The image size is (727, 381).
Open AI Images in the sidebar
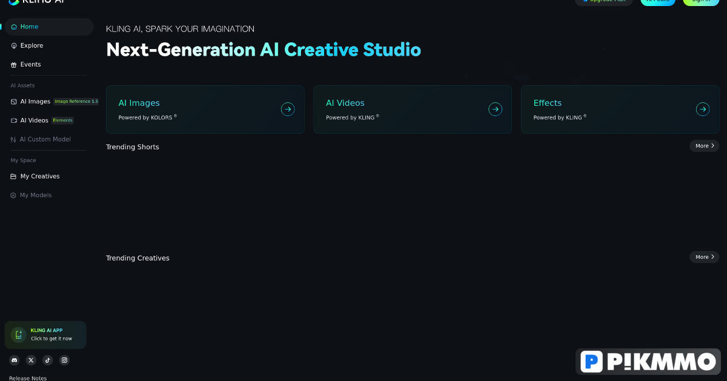tap(35, 102)
